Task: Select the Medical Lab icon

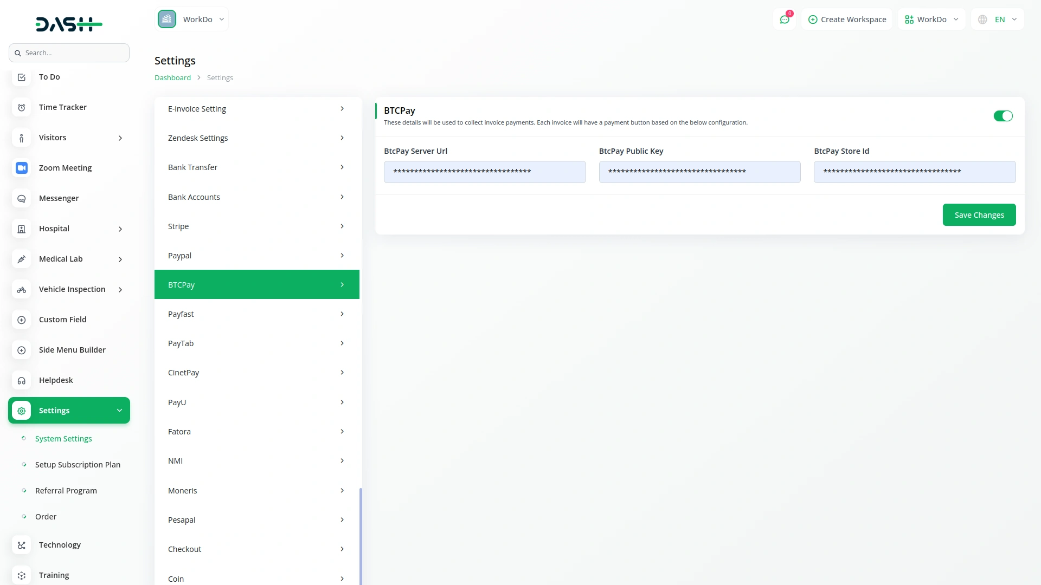Action: (21, 259)
